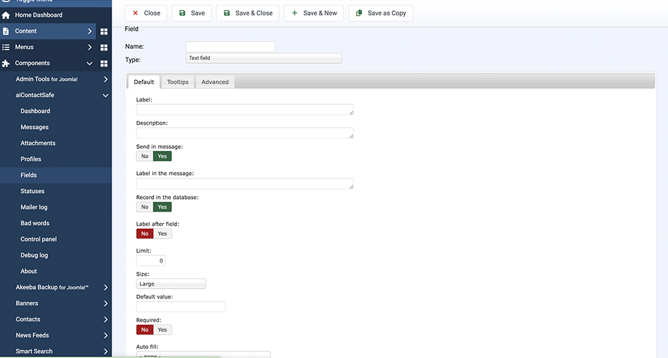This screenshot has width=668, height=358.
Task: Click the Home Dashboard house icon
Action: [6, 15]
